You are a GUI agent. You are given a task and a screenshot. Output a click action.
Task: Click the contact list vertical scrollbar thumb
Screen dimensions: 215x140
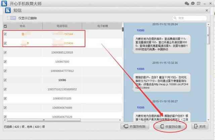tap(123, 29)
